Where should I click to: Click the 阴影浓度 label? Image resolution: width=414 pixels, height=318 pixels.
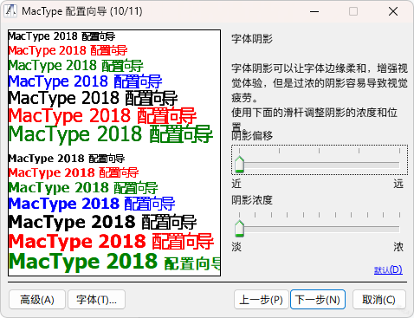(x=252, y=200)
